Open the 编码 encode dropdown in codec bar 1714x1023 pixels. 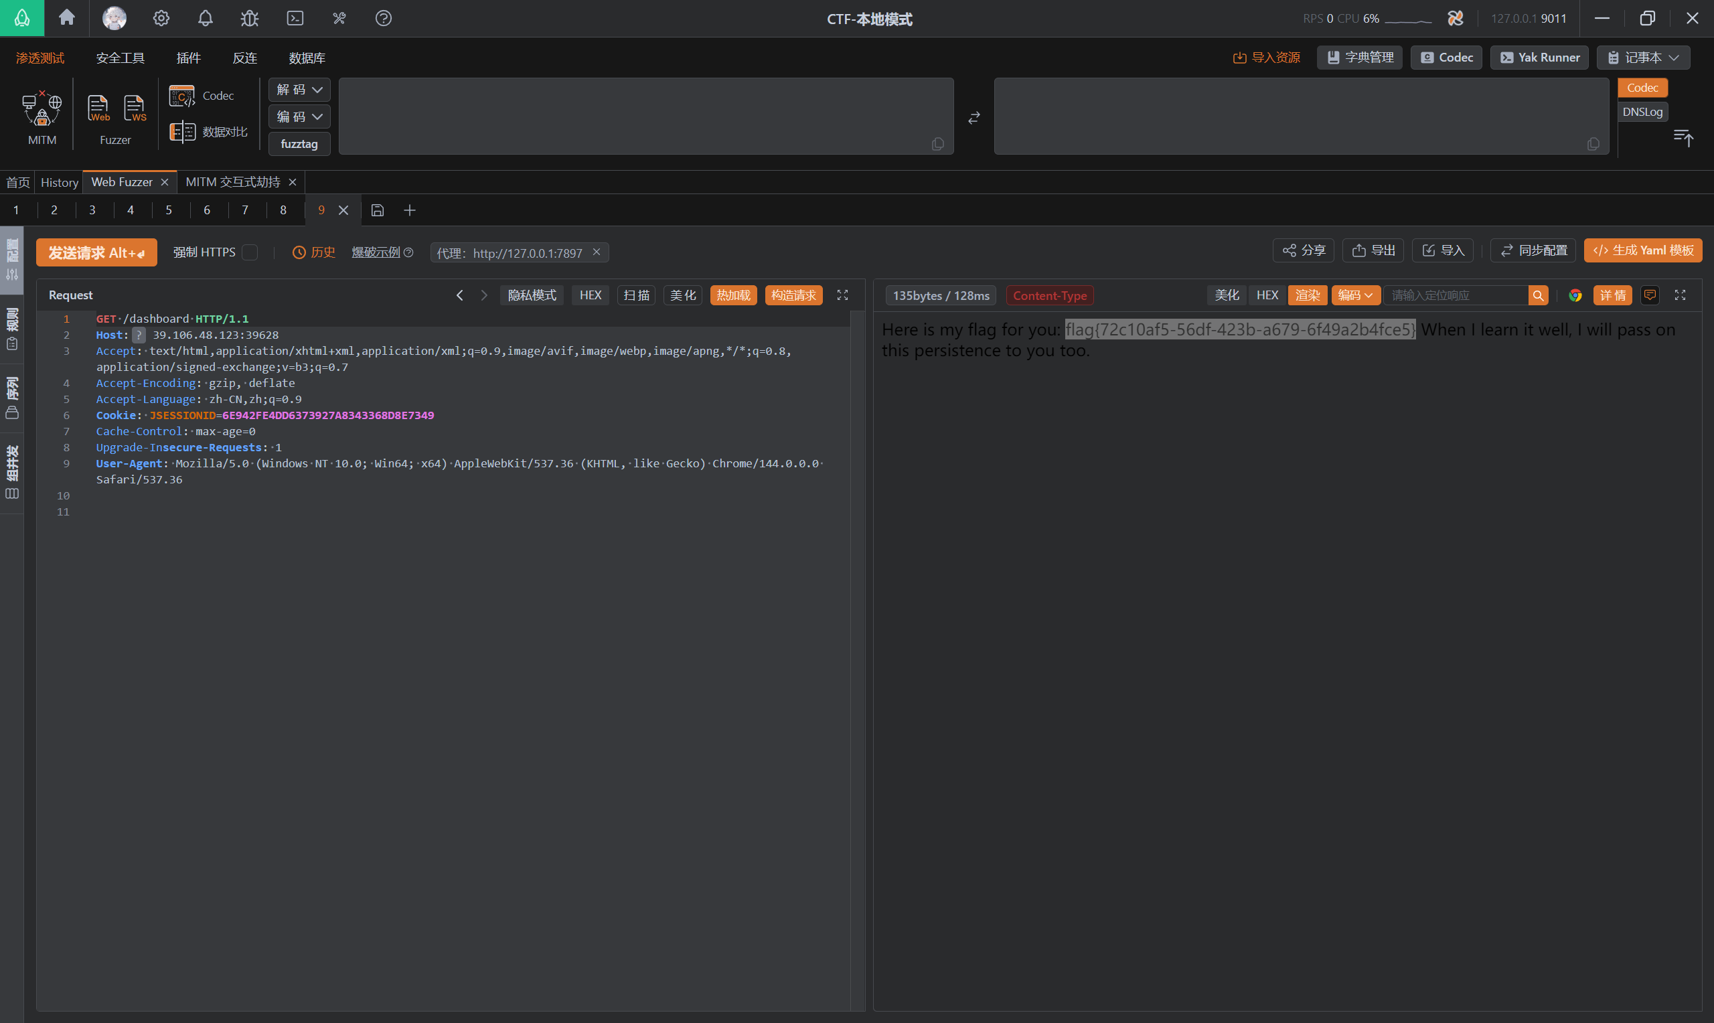[x=299, y=116]
